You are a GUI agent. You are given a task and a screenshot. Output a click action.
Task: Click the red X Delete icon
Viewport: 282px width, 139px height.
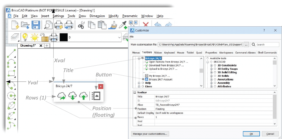pos(146,25)
